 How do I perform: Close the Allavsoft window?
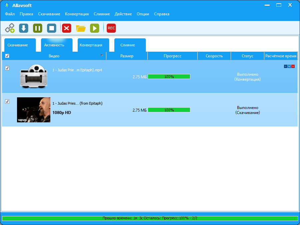coord(290,5)
